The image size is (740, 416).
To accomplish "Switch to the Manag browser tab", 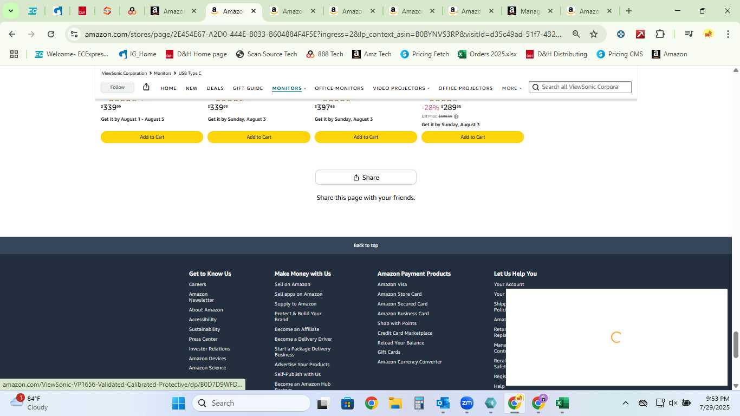I will coord(530,11).
